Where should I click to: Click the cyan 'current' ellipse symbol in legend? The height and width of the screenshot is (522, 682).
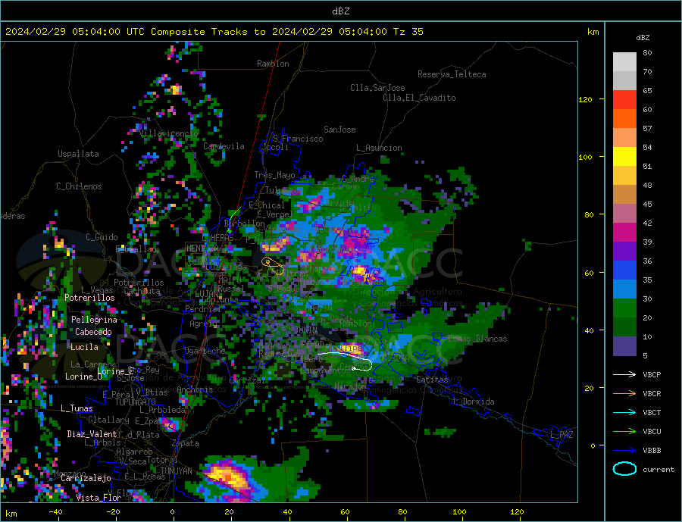pyautogui.click(x=624, y=469)
